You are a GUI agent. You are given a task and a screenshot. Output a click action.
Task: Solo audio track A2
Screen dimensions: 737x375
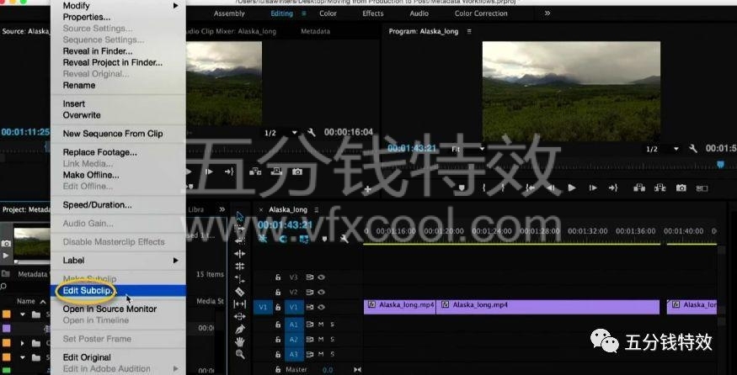pos(333,340)
